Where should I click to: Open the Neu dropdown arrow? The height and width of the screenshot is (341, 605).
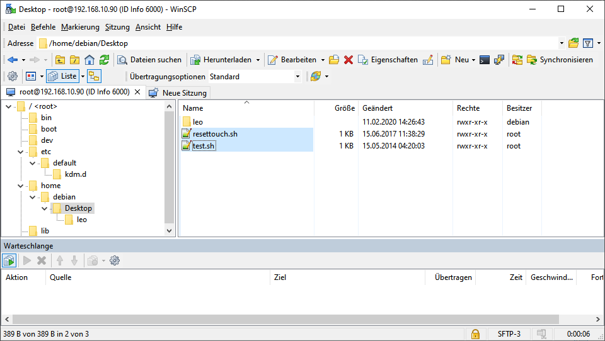474,60
